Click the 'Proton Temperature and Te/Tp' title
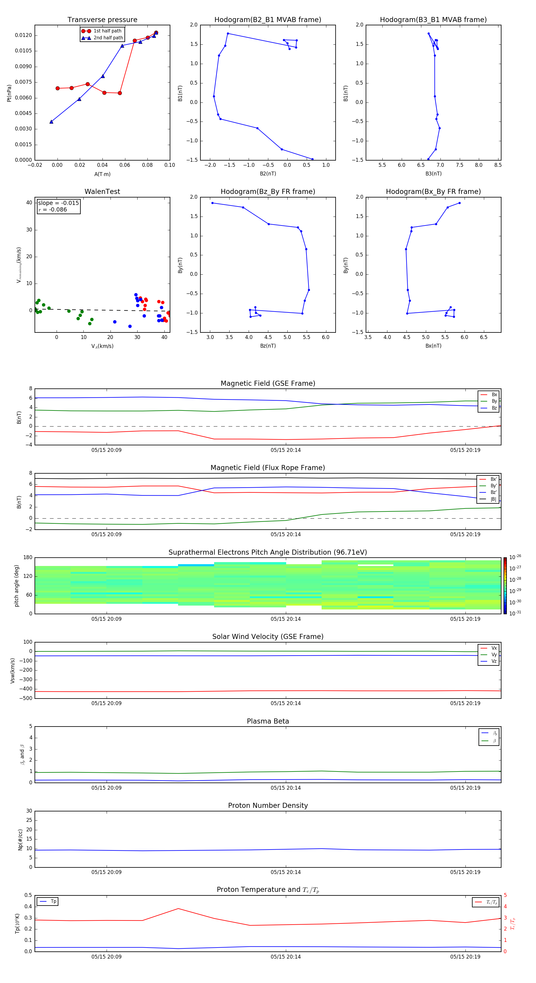This screenshot has height=983, width=536. [x=268, y=890]
